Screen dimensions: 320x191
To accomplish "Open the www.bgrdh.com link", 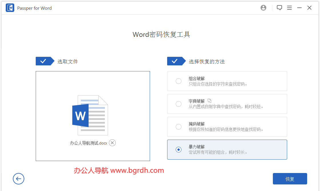I will click(x=136, y=170).
